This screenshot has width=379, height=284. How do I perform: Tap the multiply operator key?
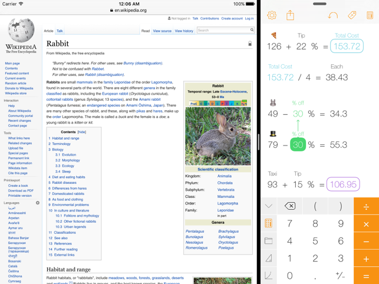tap(366, 223)
